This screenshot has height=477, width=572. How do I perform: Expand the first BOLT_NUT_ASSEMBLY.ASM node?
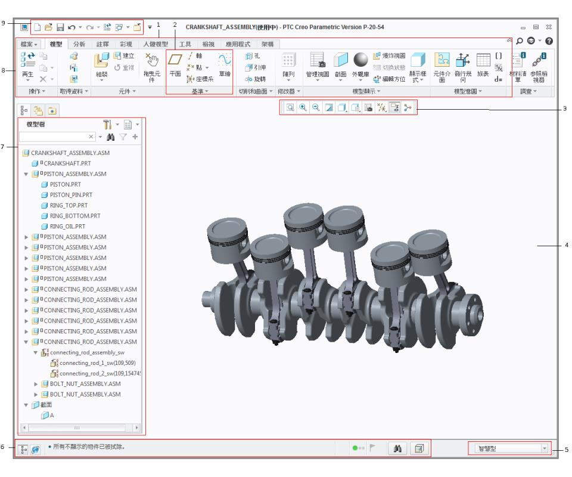coord(35,384)
